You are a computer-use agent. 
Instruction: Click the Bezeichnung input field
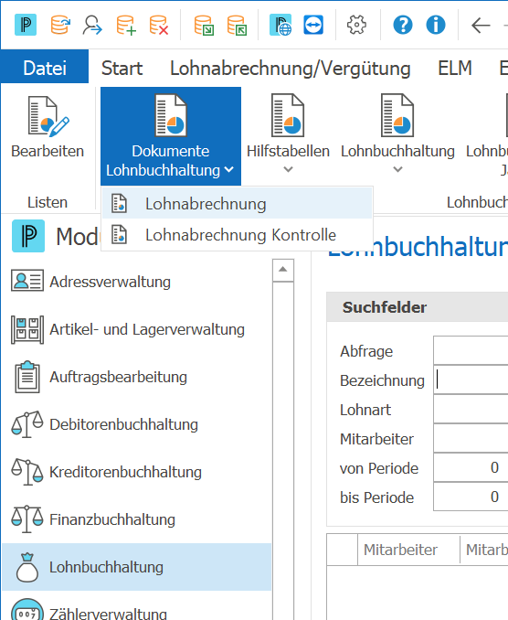click(471, 379)
